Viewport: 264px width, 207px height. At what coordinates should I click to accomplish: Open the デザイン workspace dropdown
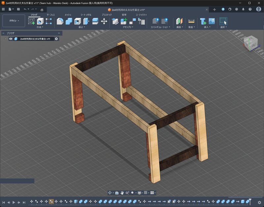coord(14,21)
